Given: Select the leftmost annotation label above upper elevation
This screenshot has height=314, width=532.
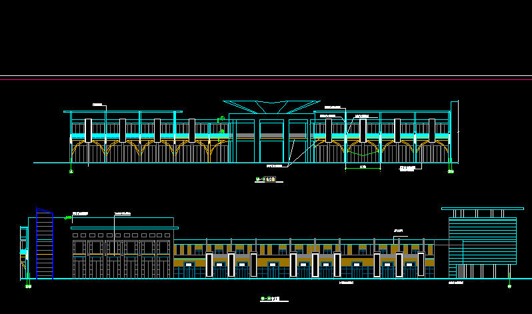Looking at the screenshot, I should (x=98, y=105).
